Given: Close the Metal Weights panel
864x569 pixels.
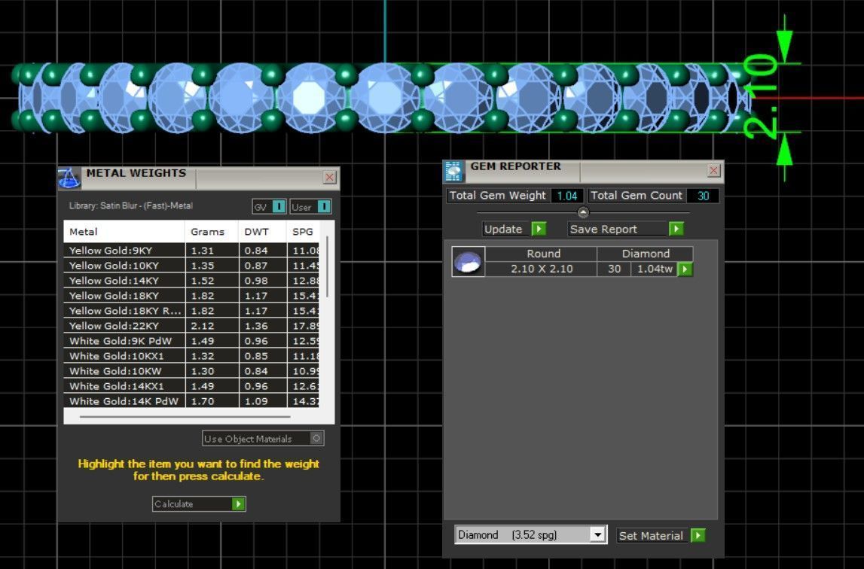Looking at the screenshot, I should tap(329, 177).
